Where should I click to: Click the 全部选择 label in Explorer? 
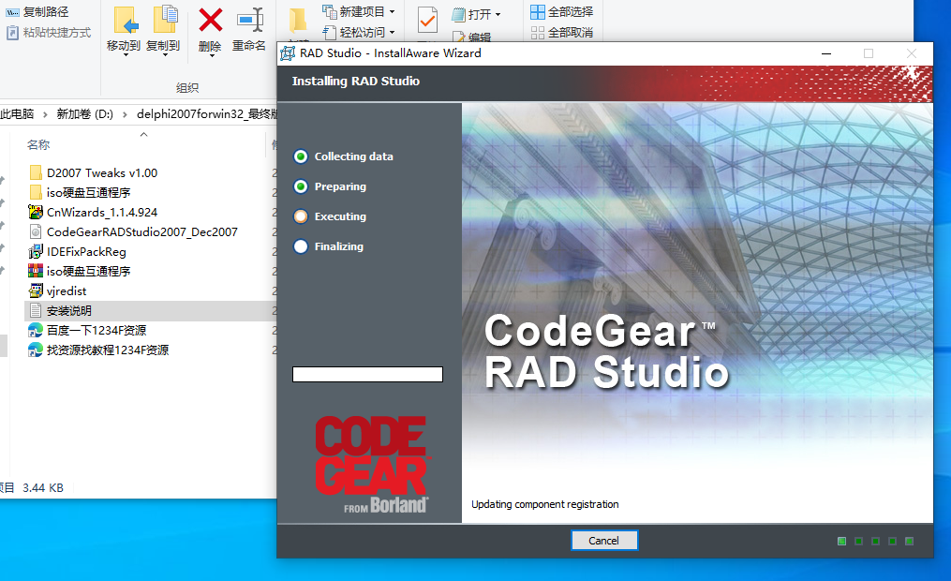pyautogui.click(x=571, y=12)
